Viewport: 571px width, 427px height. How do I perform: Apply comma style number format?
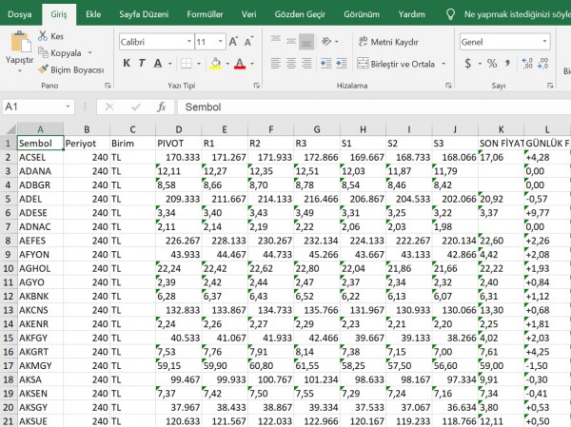pos(508,64)
